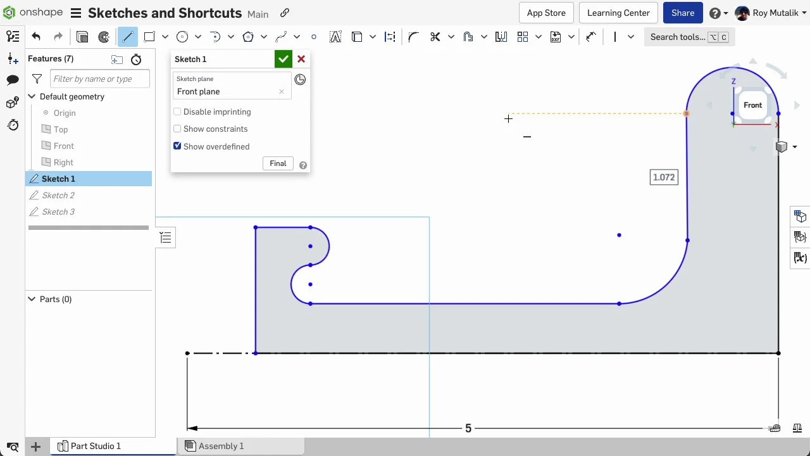Open rebuild time stopwatch icon
The image size is (810, 456).
(136, 60)
